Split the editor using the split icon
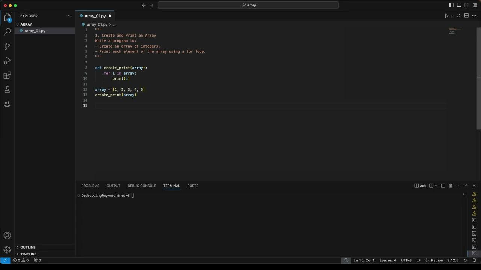This screenshot has height=270, width=481. pyautogui.click(x=466, y=16)
